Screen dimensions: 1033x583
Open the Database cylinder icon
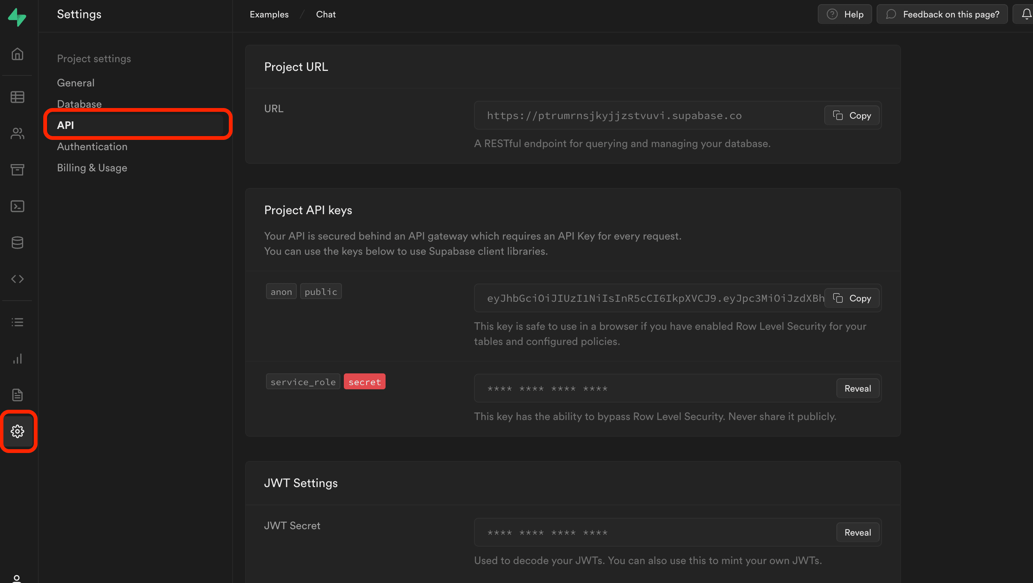[17, 242]
